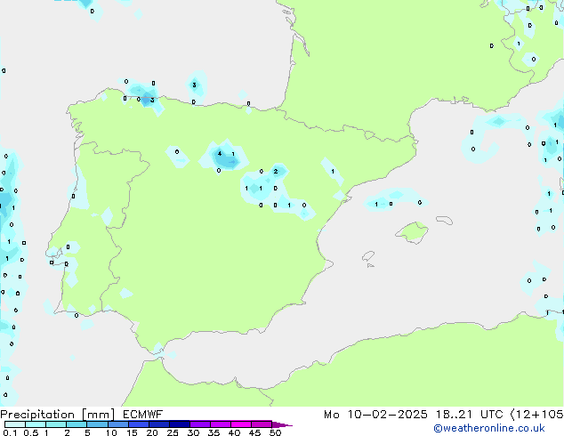Click the "50" legend scale label

275,432
